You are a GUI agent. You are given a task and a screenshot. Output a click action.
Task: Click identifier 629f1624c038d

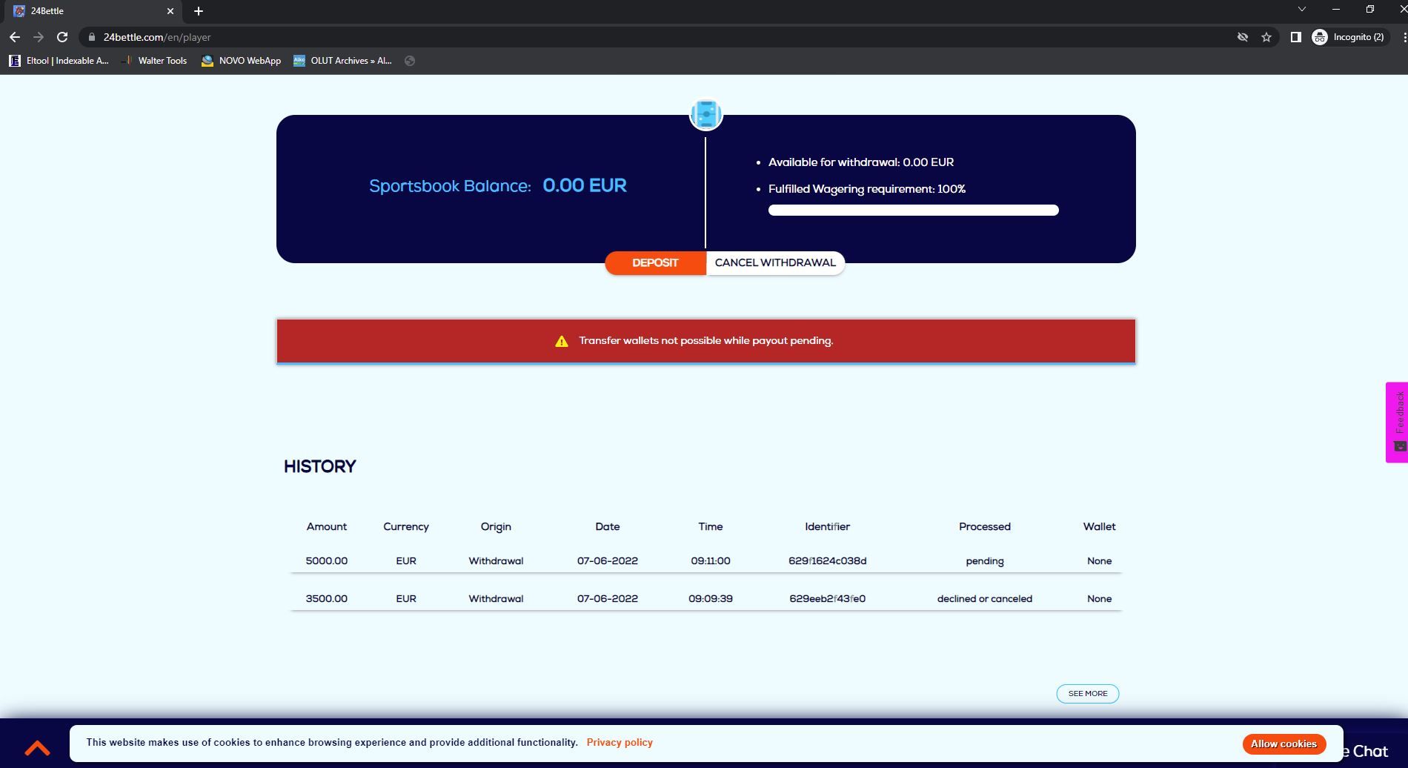click(827, 561)
